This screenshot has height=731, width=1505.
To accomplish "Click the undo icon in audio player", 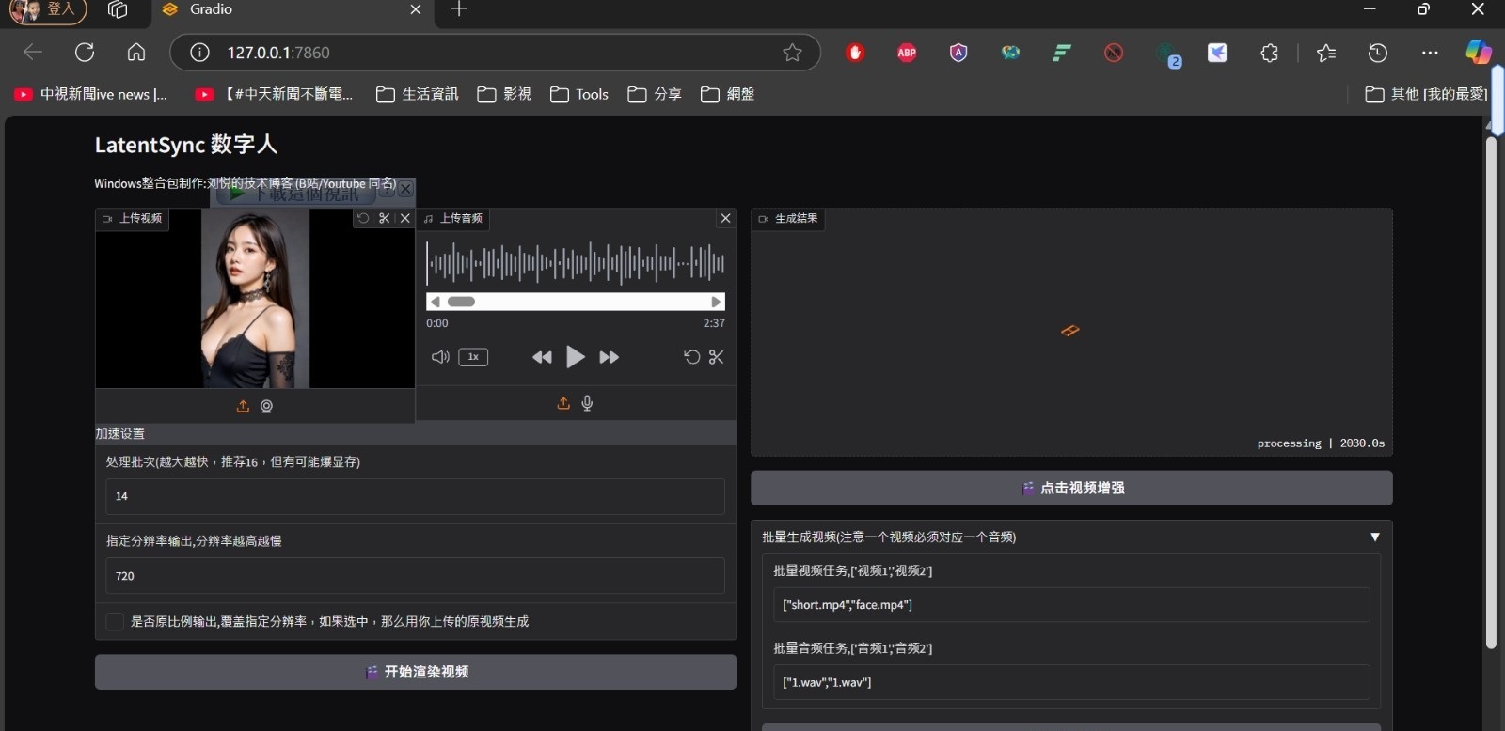I will click(691, 357).
